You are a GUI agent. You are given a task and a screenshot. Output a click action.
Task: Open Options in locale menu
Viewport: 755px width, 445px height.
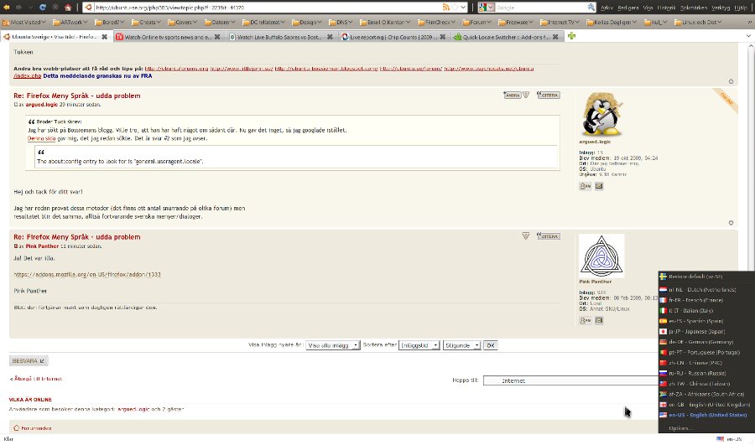click(x=706, y=428)
